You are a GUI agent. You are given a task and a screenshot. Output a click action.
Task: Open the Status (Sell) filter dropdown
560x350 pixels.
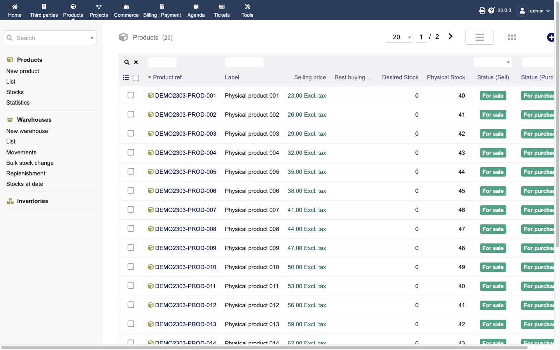coord(493,62)
